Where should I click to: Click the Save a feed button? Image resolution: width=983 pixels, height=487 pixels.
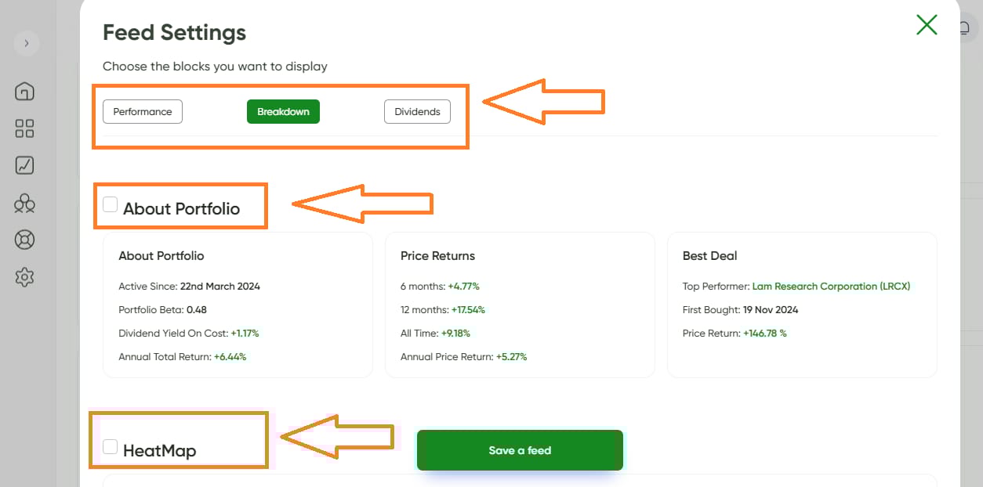pyautogui.click(x=520, y=450)
